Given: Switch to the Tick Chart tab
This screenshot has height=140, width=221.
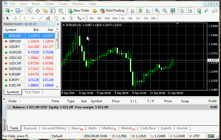Looking at the screenshot, I should 32,92.
